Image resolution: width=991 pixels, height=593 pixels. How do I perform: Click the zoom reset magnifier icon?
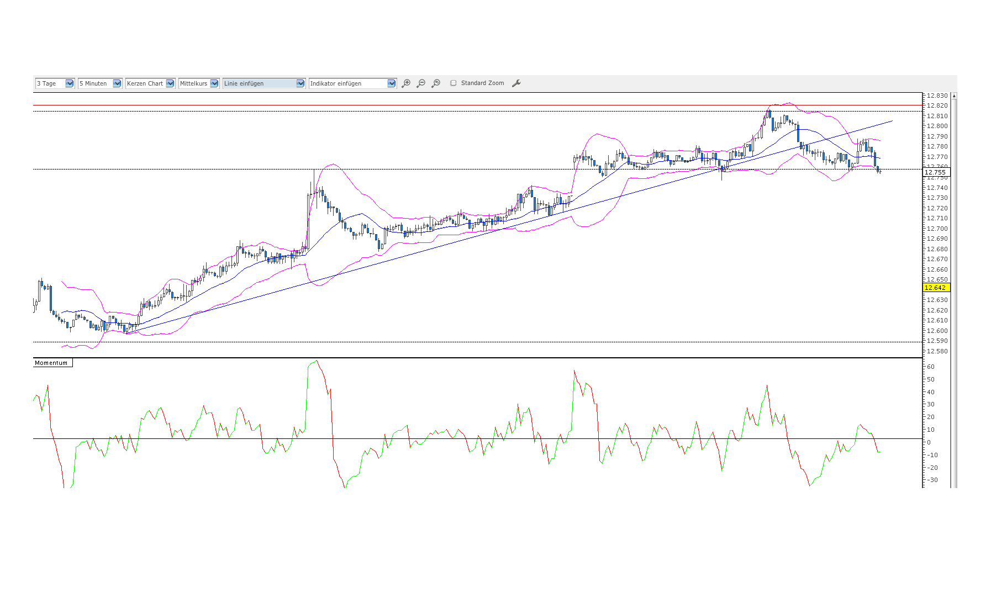[436, 83]
